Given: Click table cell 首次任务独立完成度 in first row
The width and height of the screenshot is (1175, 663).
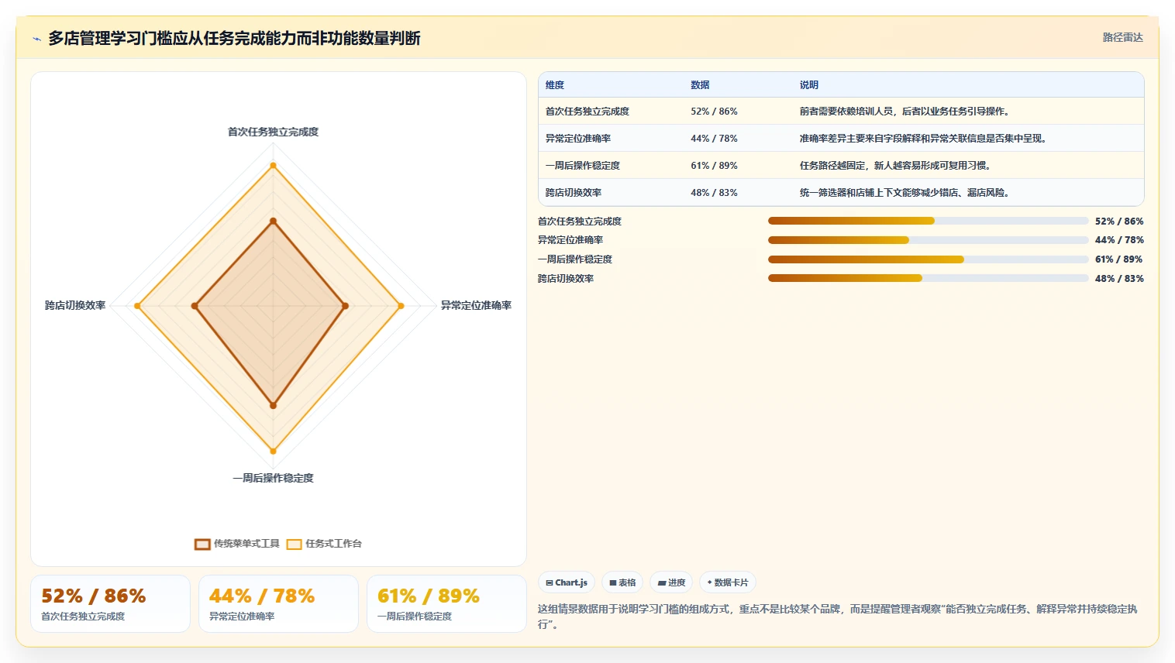Looking at the screenshot, I should [x=587, y=112].
